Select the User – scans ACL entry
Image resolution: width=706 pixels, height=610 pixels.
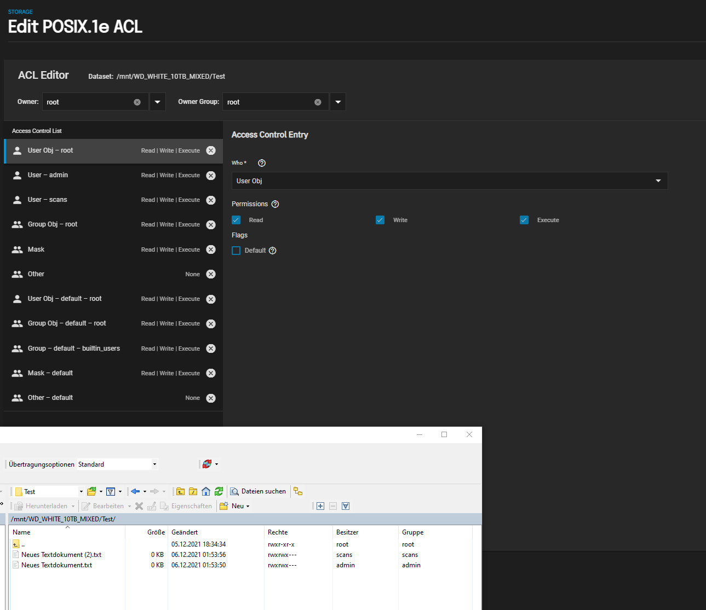113,200
